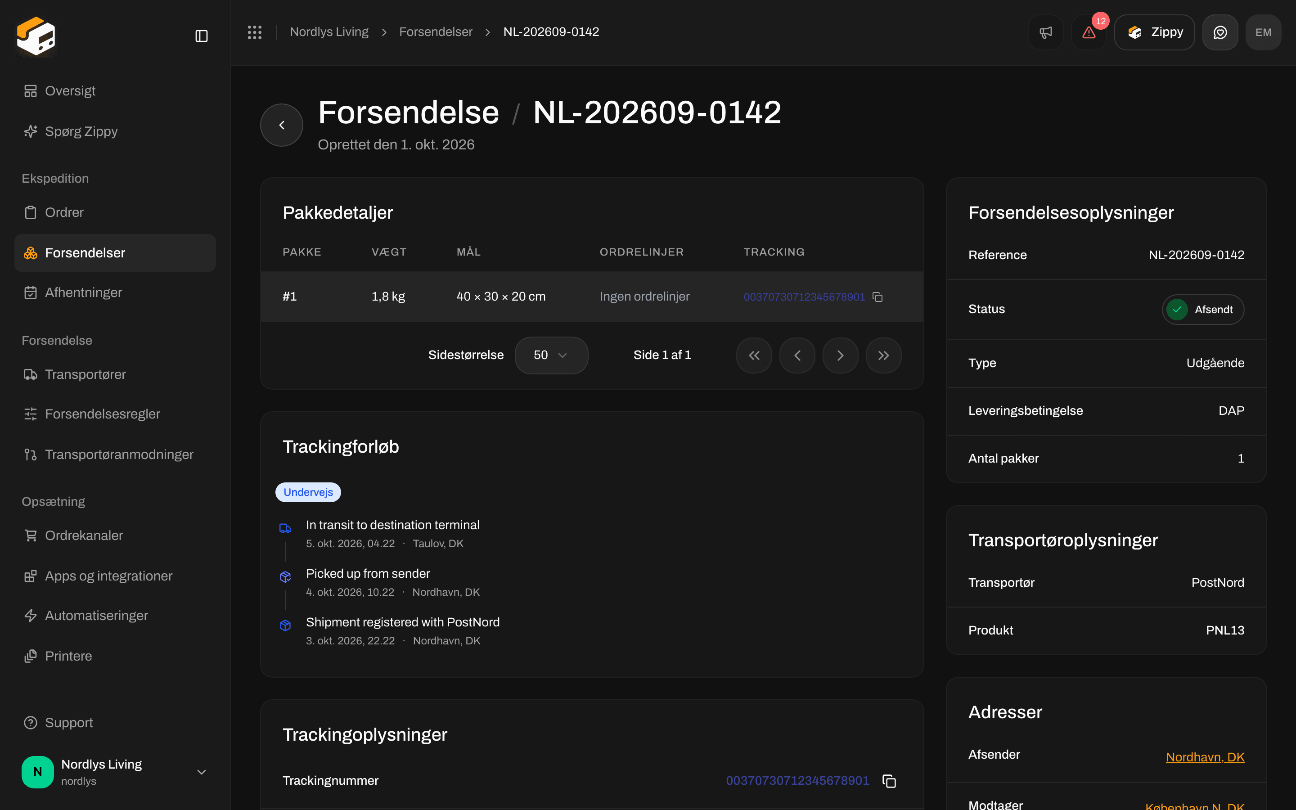Open Transportører in the sidebar

click(x=115, y=374)
